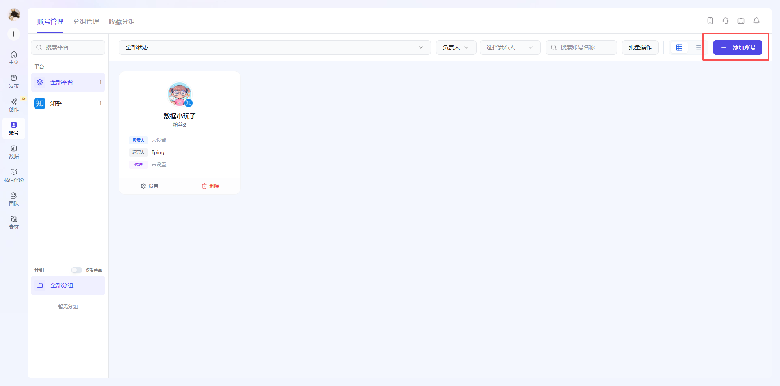780x386 pixels.
Task: Open the 团队 team sidebar icon
Action: pyautogui.click(x=14, y=199)
